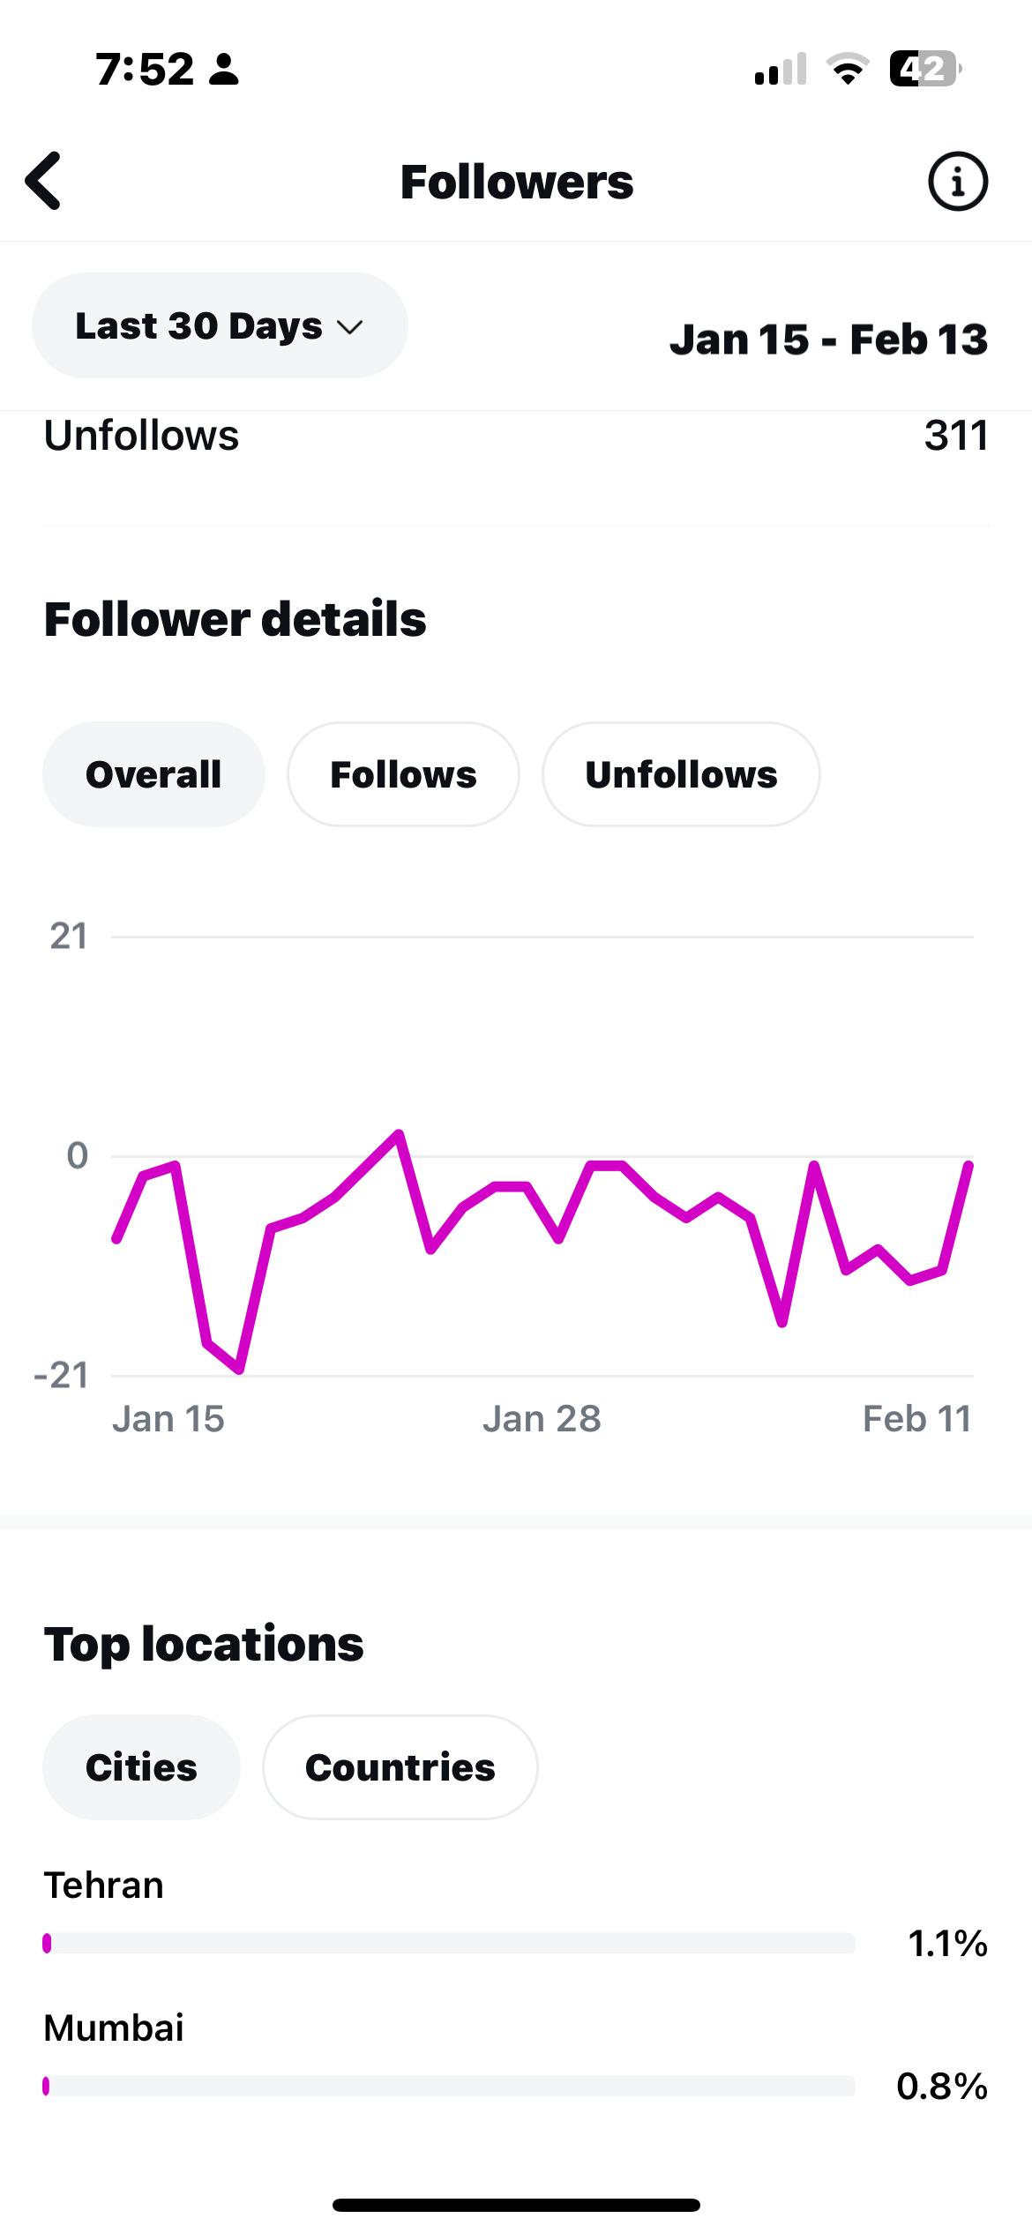
Task: Tap the Feb 11 axis label
Action: 916,1419
